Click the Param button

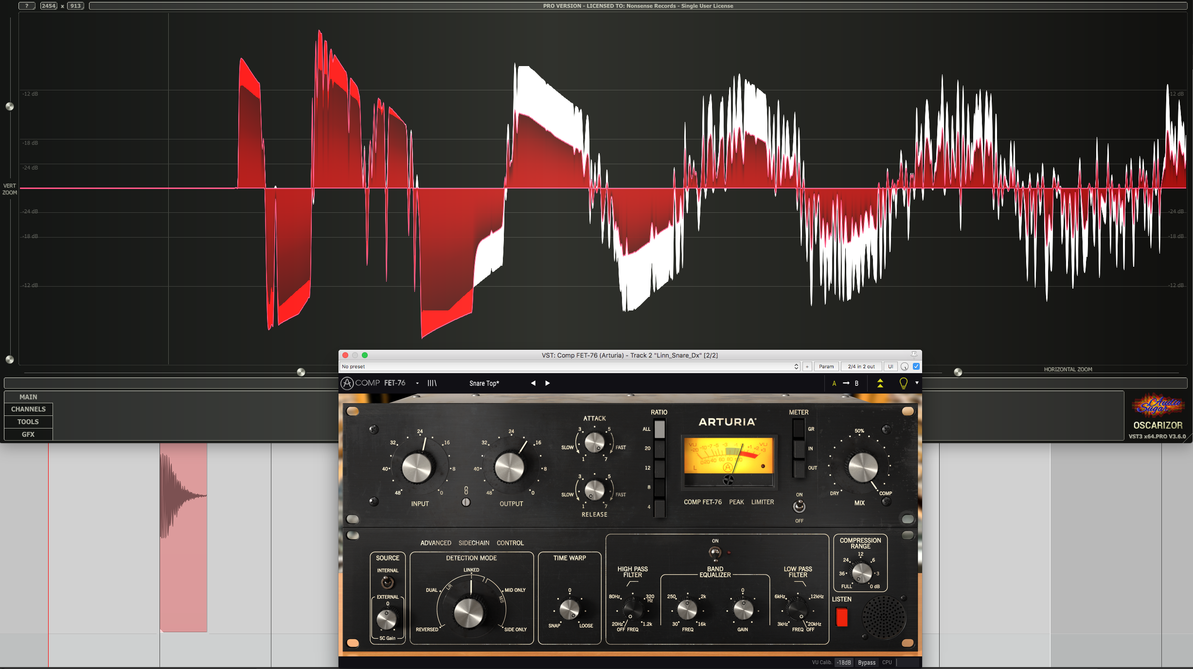[x=826, y=367]
